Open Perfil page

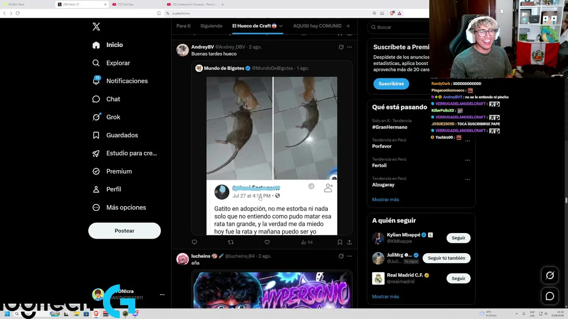tap(106, 189)
